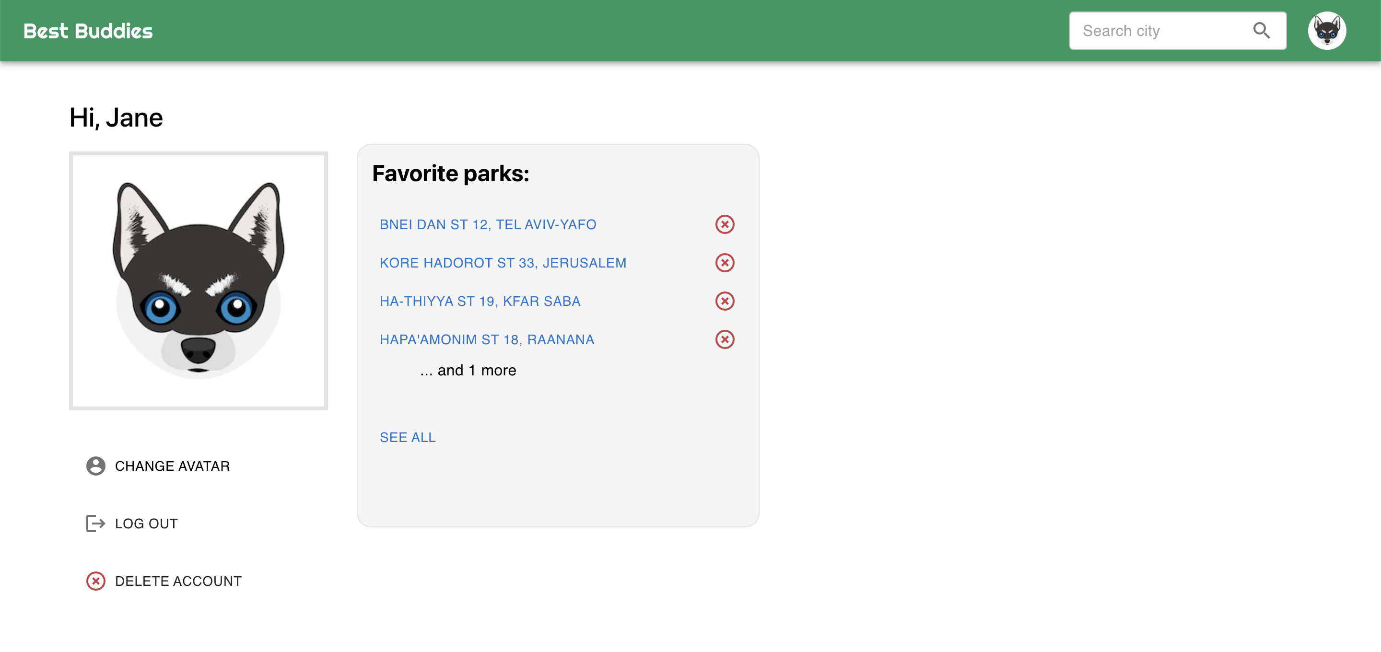Open the Bnei Dan St 12 park link
Image resolution: width=1381 pixels, height=652 pixels.
[488, 225]
